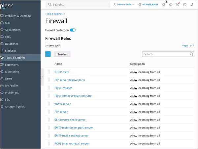Screen dimensions: 198x149
Task: Open Websites & Domains menu item
Action: (20, 16)
